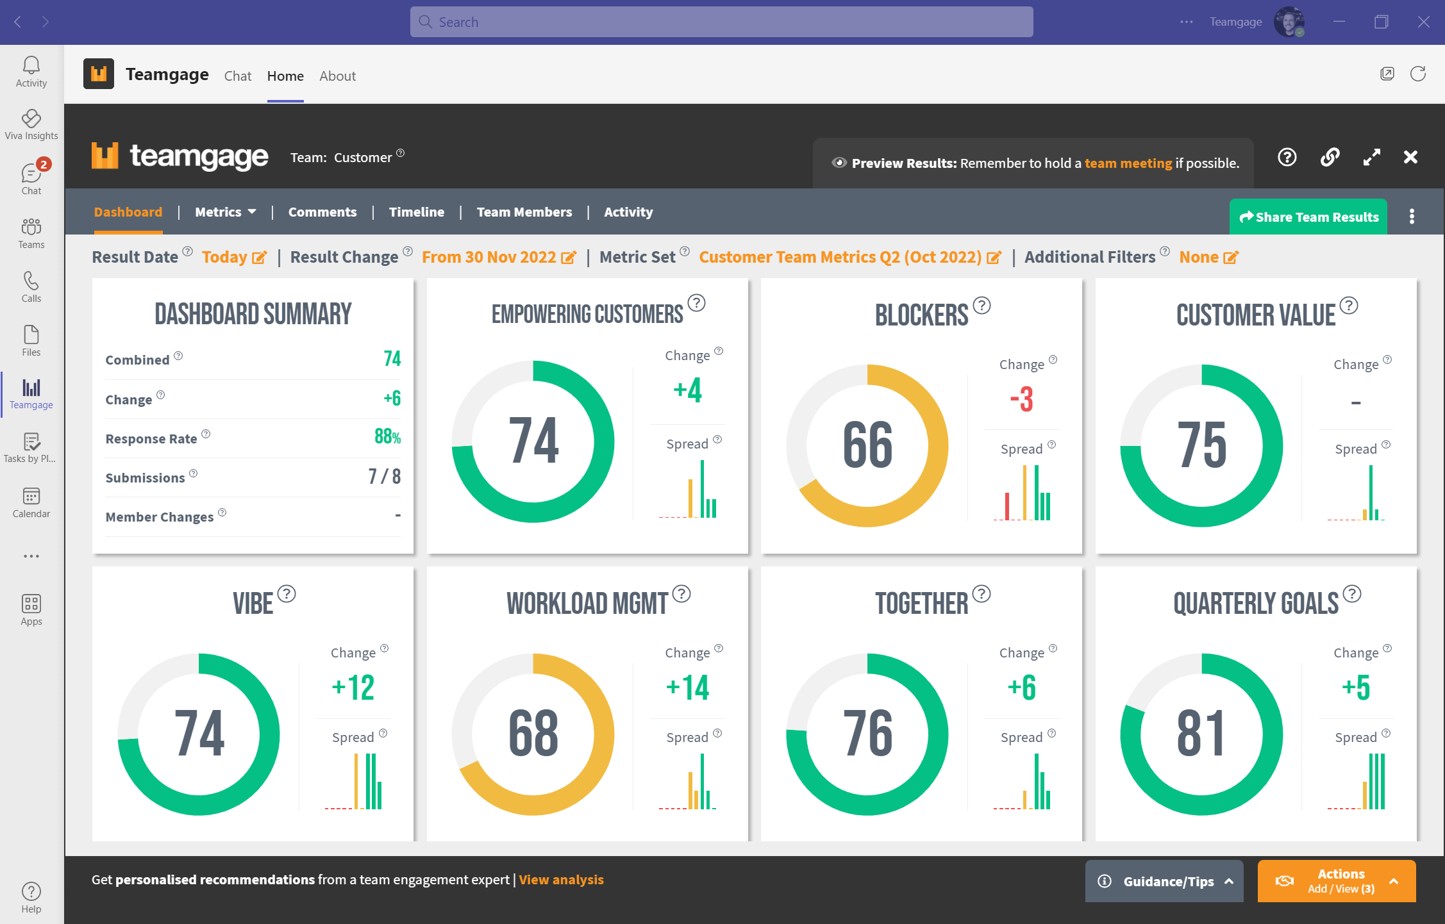Click help icon beside Customer Value title
1445x924 pixels.
click(1349, 306)
